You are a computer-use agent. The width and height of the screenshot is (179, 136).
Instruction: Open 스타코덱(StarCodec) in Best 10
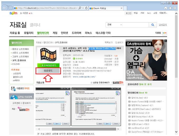(x=146, y=109)
